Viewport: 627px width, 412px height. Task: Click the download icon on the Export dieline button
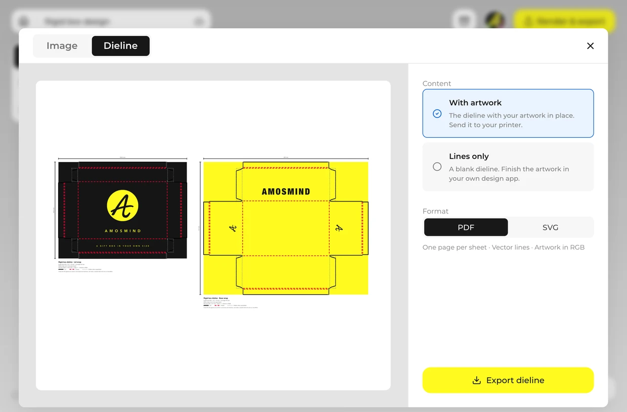click(476, 380)
